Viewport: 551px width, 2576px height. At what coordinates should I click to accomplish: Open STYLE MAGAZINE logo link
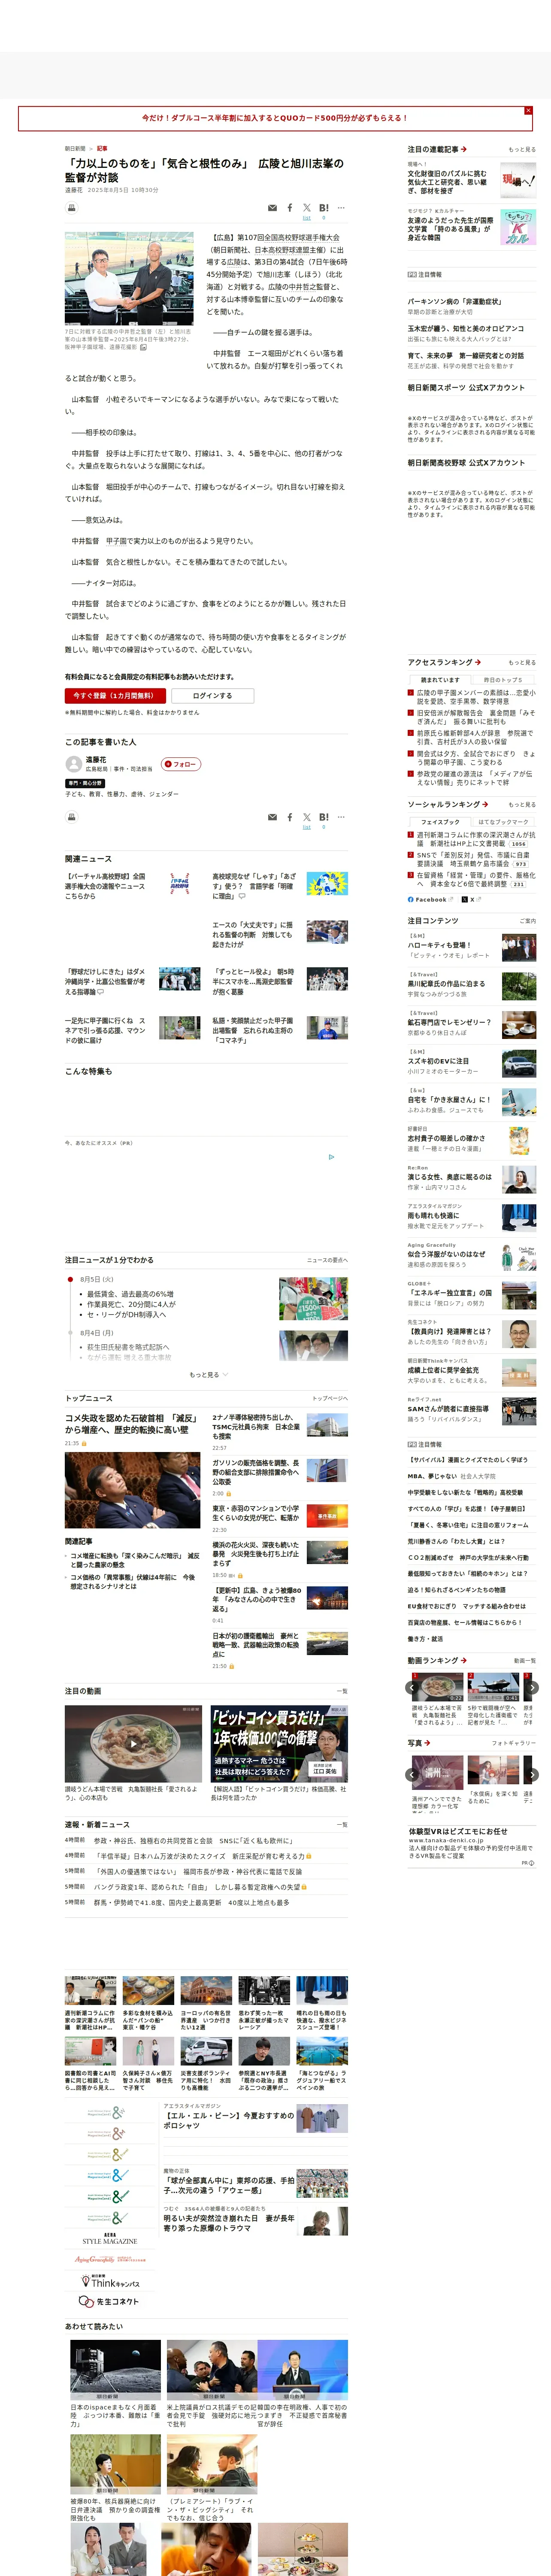click(x=110, y=2239)
